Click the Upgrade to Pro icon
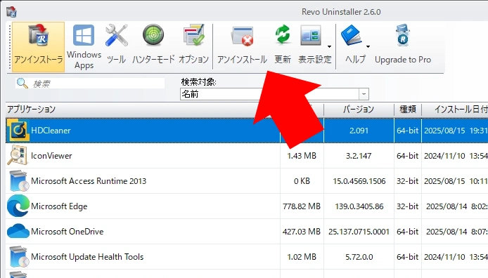Viewport: 488px width, 278px height. [403, 35]
